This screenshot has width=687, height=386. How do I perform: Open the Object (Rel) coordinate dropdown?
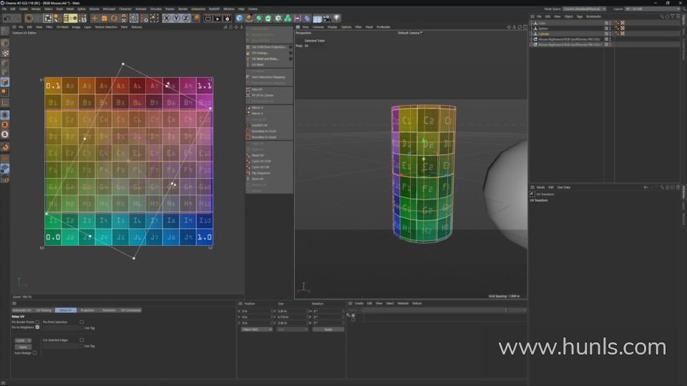pyautogui.click(x=256, y=330)
